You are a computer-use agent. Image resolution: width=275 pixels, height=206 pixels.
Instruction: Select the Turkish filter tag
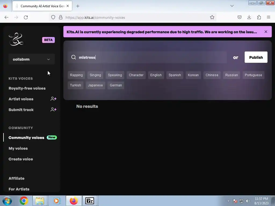click(75, 85)
